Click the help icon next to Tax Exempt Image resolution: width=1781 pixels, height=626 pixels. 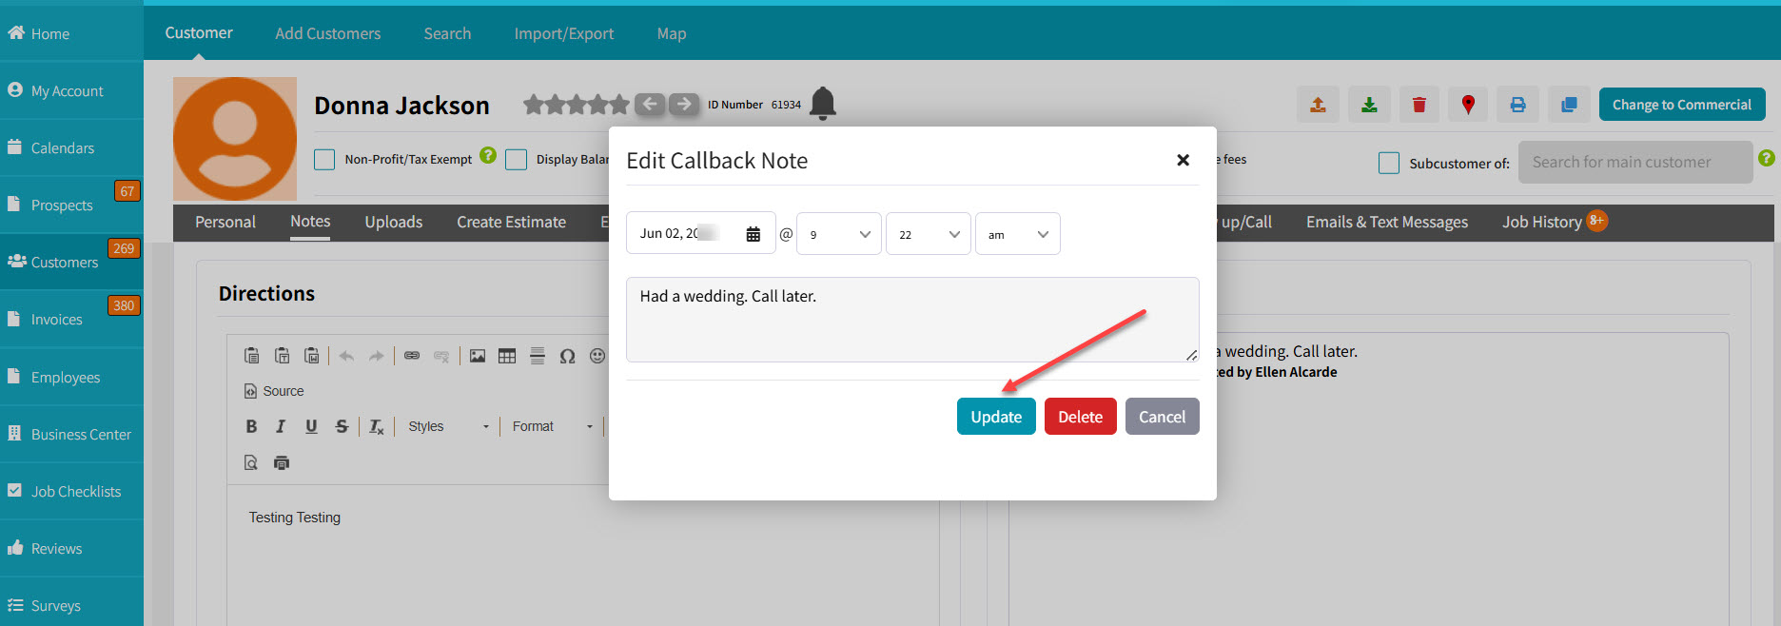[488, 155]
